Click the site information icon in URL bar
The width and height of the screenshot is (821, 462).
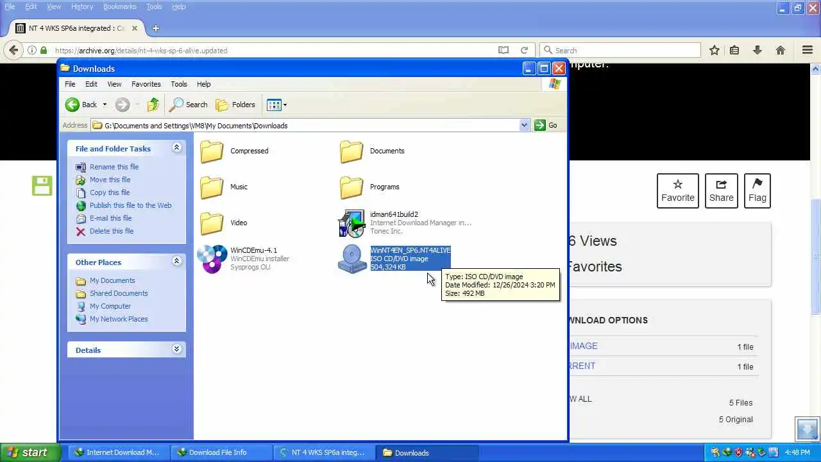[31, 50]
